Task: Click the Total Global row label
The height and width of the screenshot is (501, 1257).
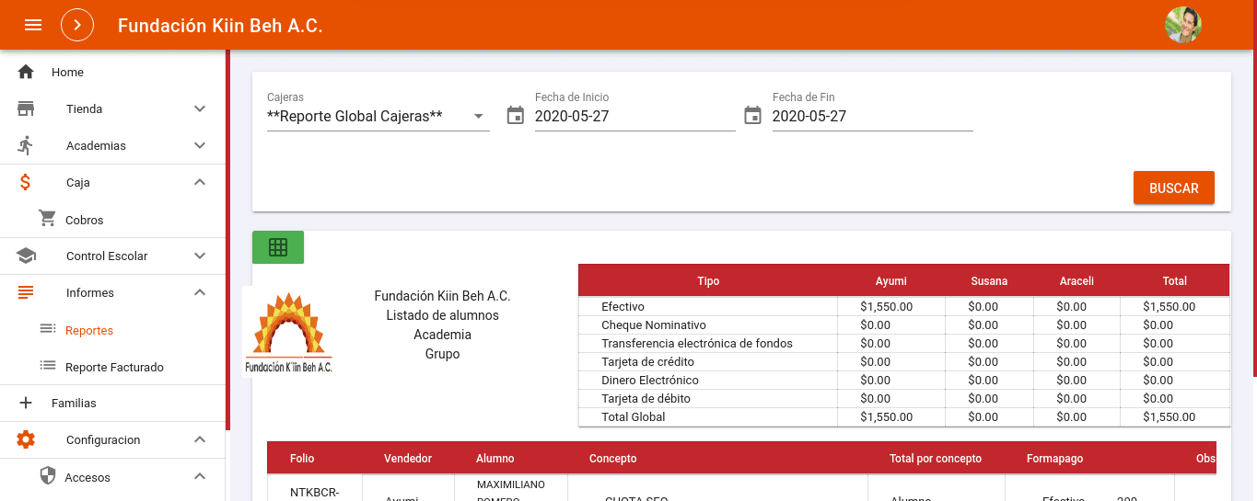Action: coord(633,416)
